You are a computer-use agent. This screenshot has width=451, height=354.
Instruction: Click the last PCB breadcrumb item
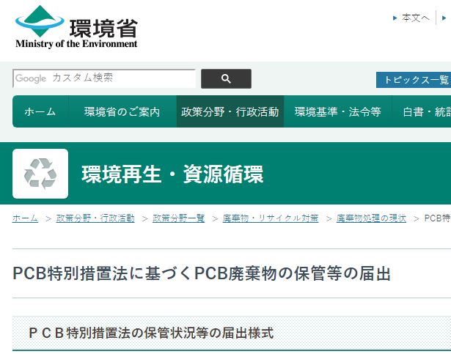pyautogui.click(x=437, y=218)
